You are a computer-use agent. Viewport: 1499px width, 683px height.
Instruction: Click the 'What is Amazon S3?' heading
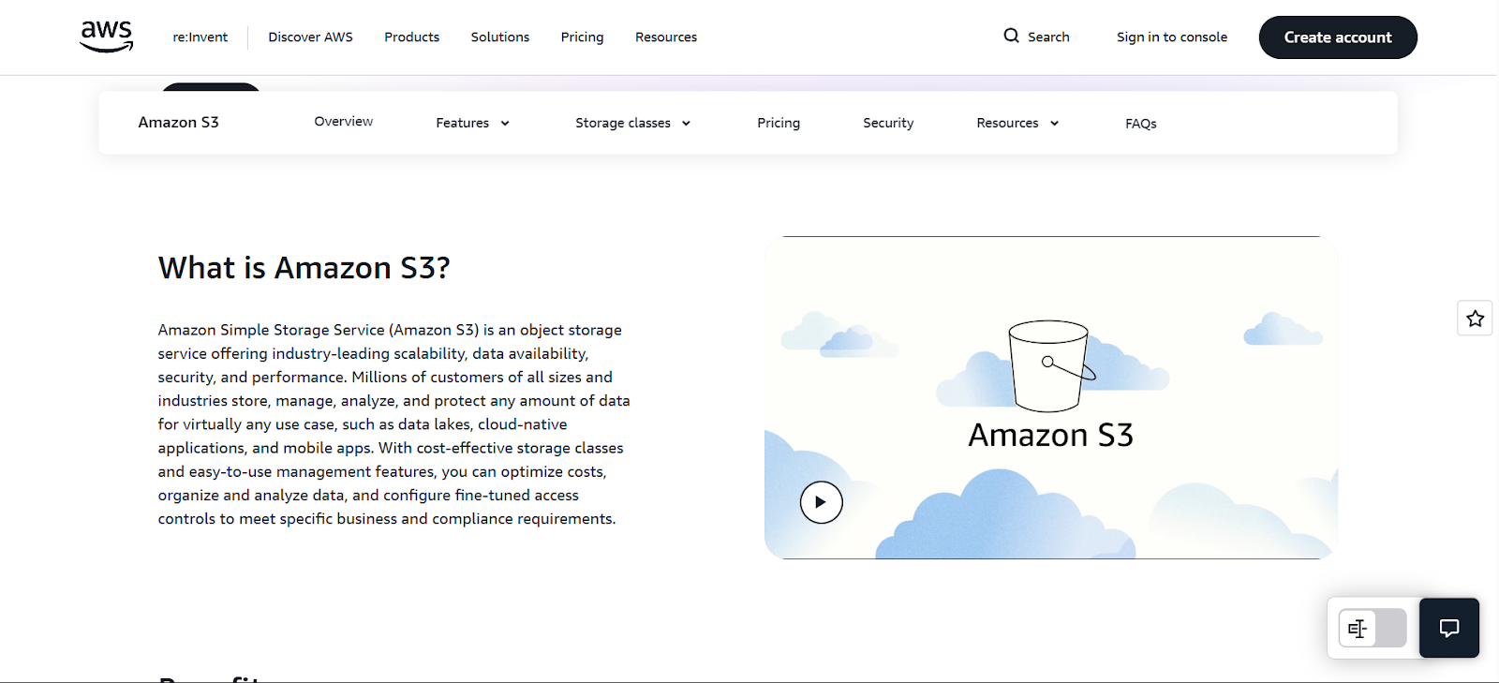point(304,268)
